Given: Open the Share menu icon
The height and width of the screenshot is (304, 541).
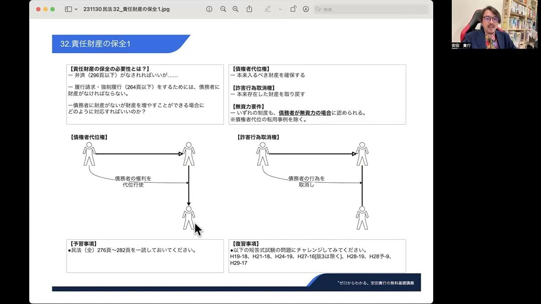Looking at the screenshot, I should 249,9.
